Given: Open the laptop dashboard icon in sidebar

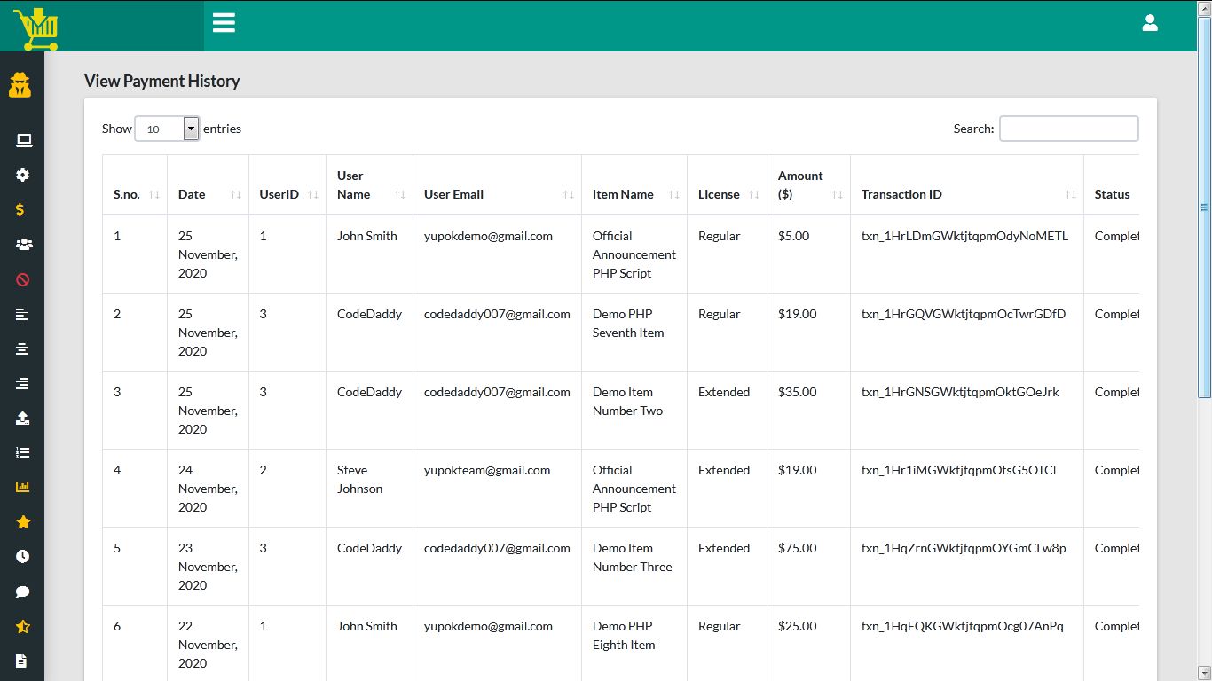Looking at the screenshot, I should [23, 140].
